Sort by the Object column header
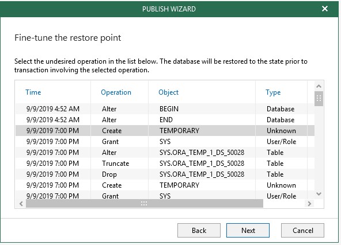 [x=168, y=92]
